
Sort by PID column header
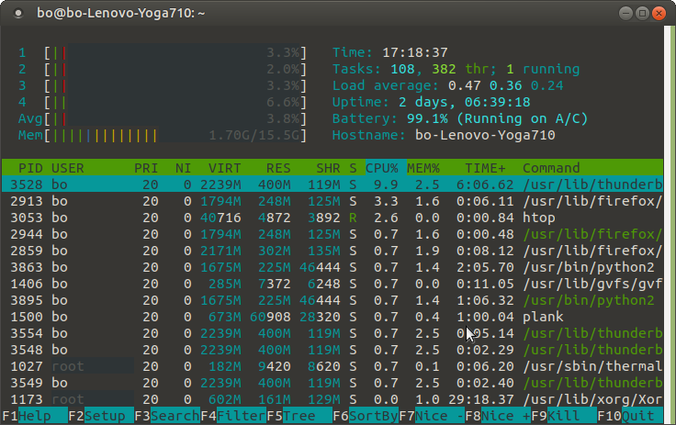30,168
